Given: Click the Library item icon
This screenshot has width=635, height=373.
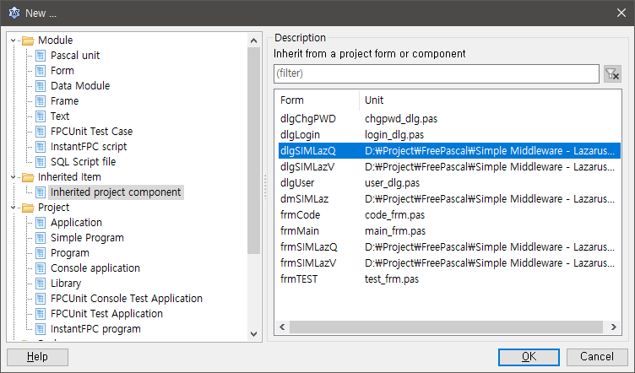Looking at the screenshot, I should (x=40, y=284).
